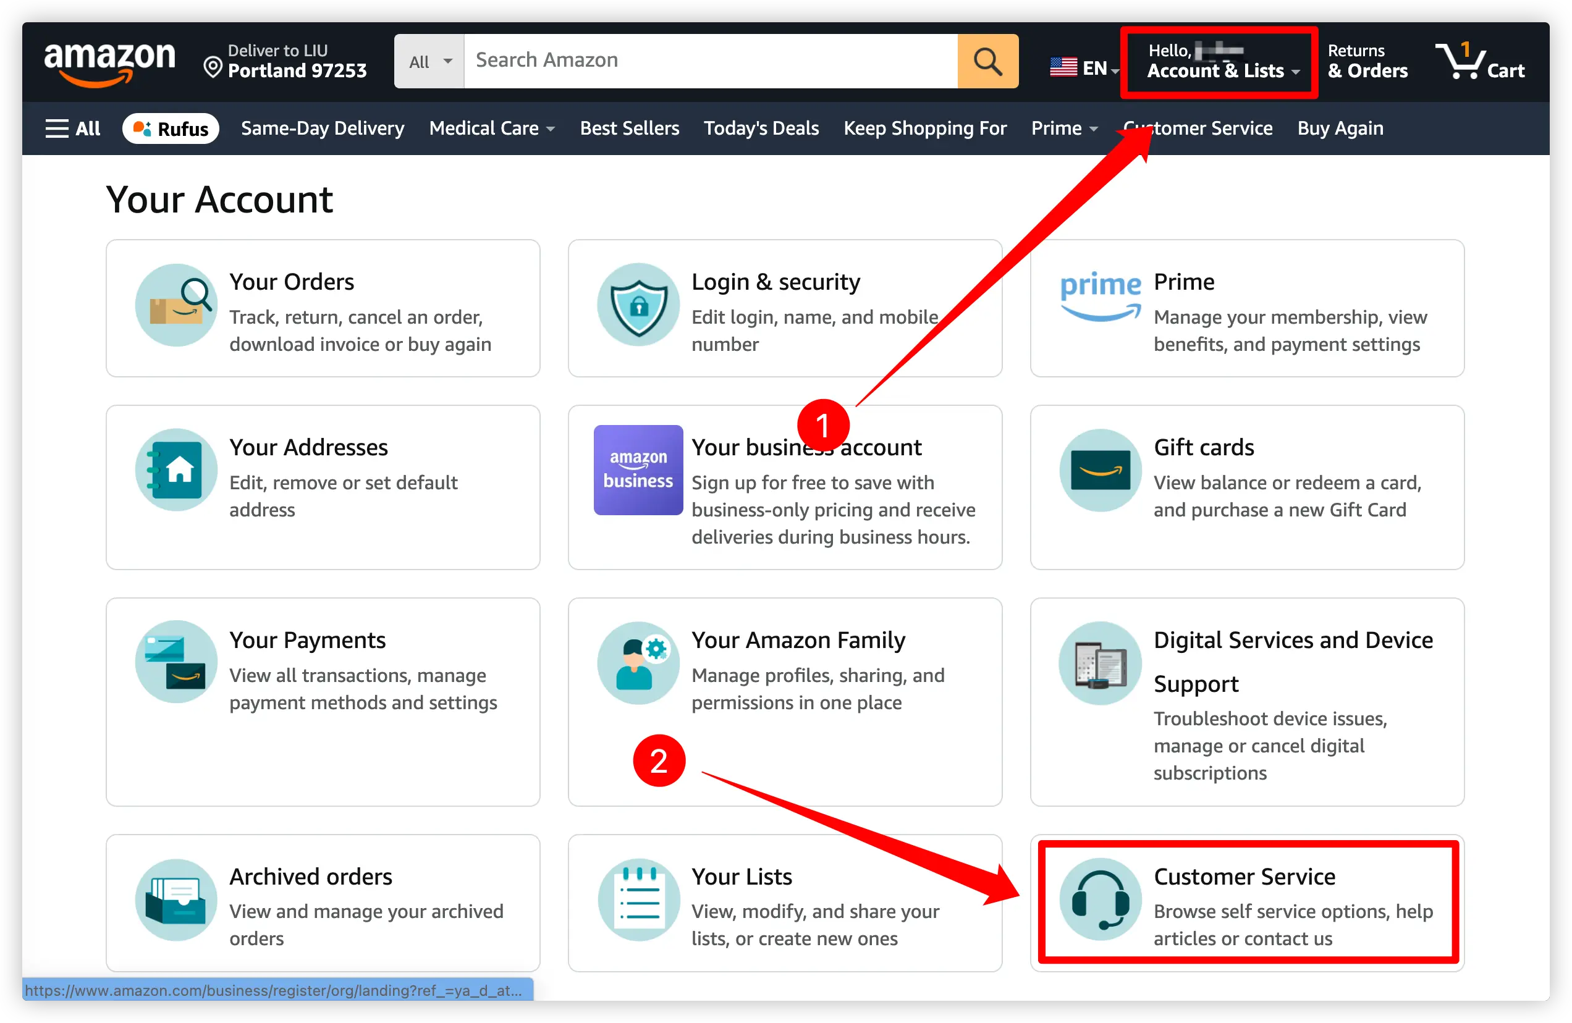Open Digital Services and Device Support title
This screenshot has width=1572, height=1023.
click(1293, 662)
